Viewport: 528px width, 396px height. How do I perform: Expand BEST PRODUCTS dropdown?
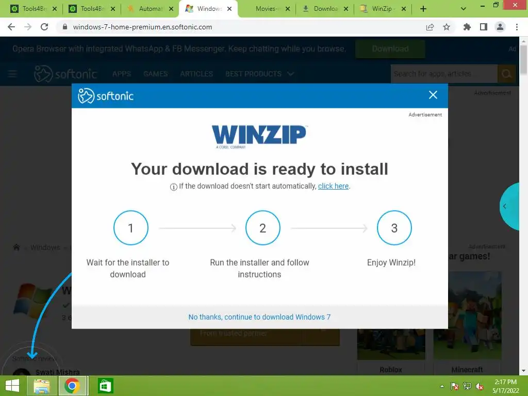click(259, 74)
